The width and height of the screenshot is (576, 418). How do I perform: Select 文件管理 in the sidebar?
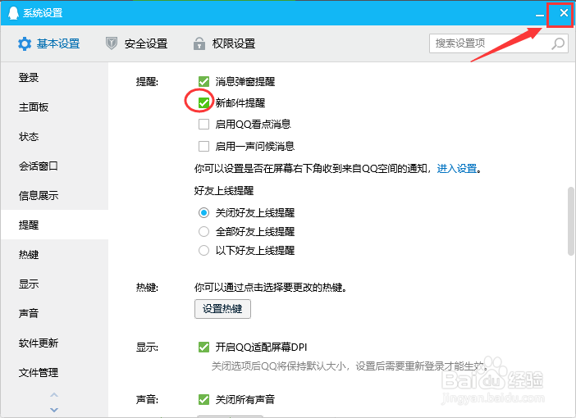[x=54, y=372]
